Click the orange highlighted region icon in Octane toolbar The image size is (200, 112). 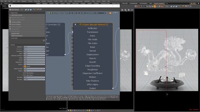pyautogui.click(x=155, y=6)
